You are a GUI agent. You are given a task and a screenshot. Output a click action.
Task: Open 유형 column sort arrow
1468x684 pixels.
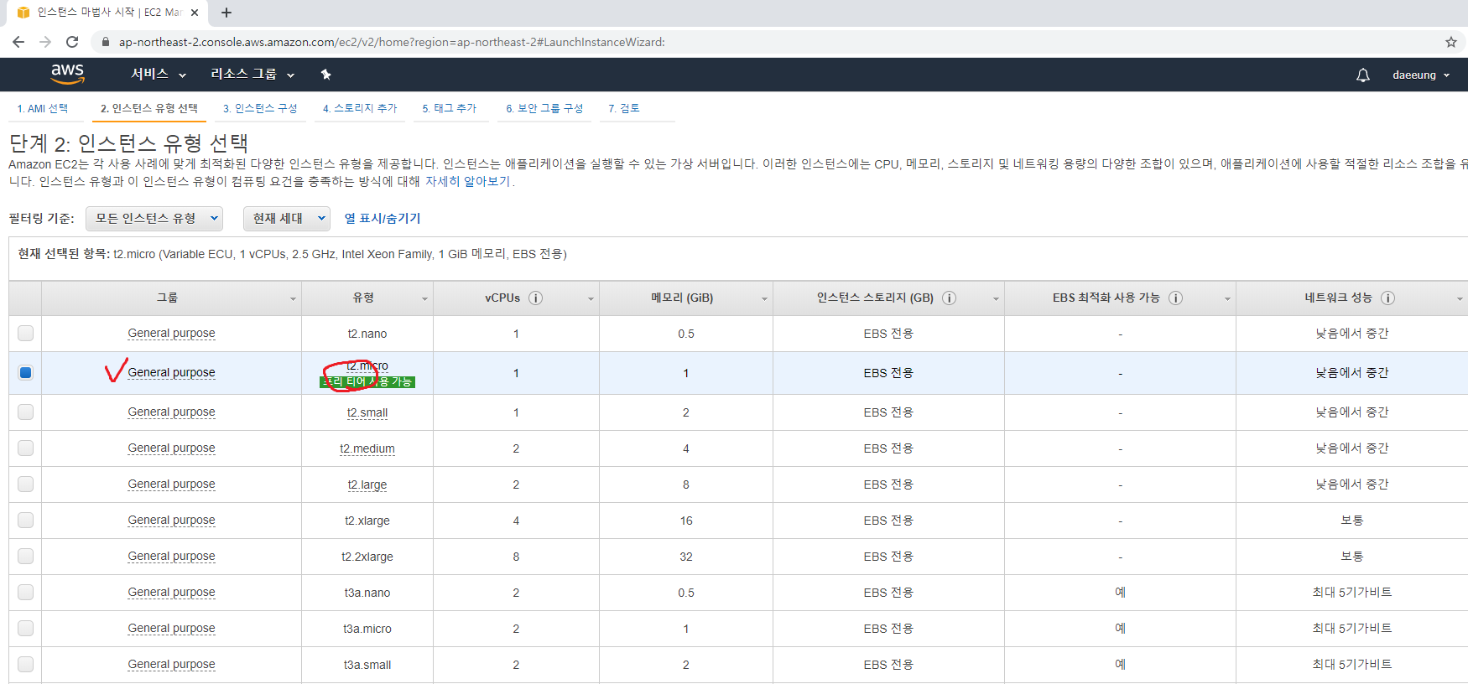(424, 299)
